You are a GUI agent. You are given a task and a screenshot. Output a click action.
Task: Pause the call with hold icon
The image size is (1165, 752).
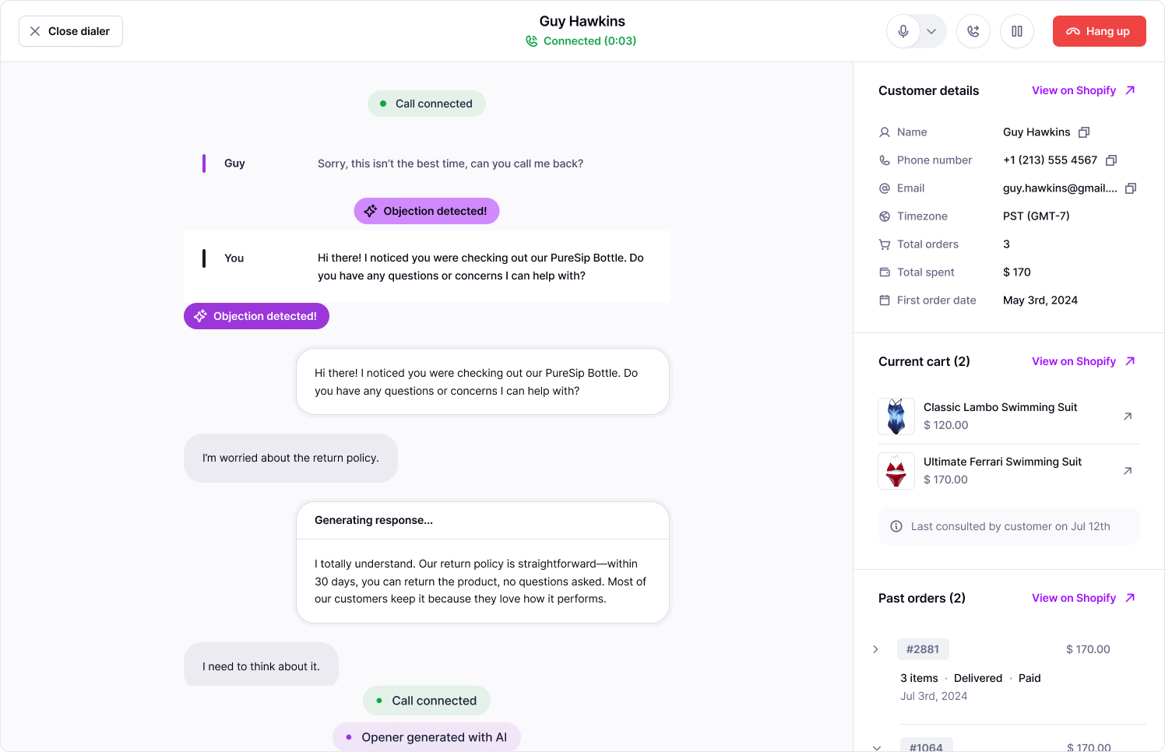[x=1017, y=31]
